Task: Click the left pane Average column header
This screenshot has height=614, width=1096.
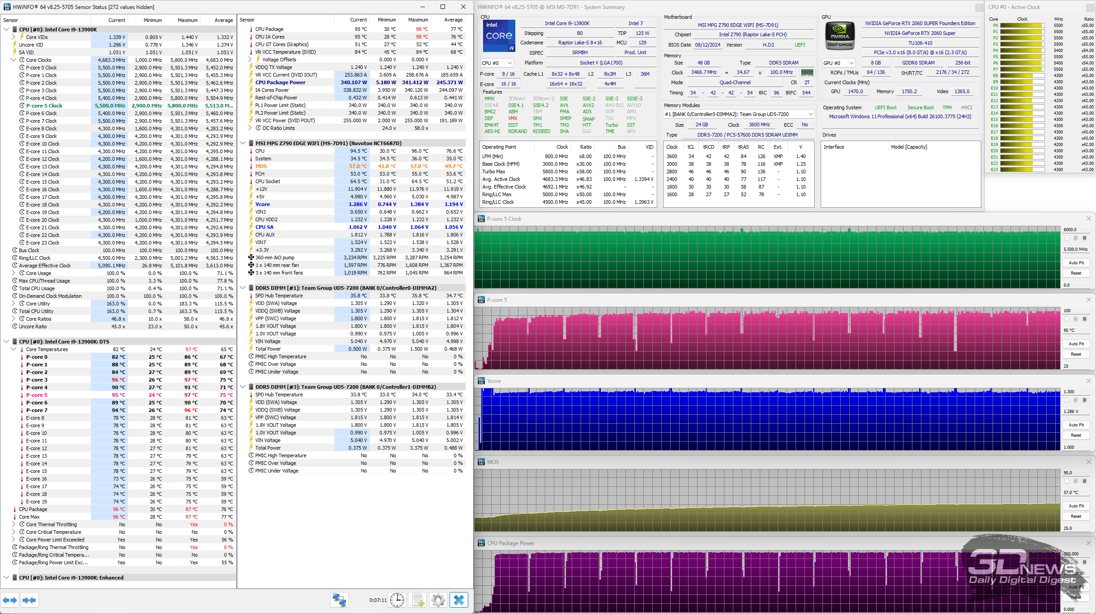Action: click(218, 20)
